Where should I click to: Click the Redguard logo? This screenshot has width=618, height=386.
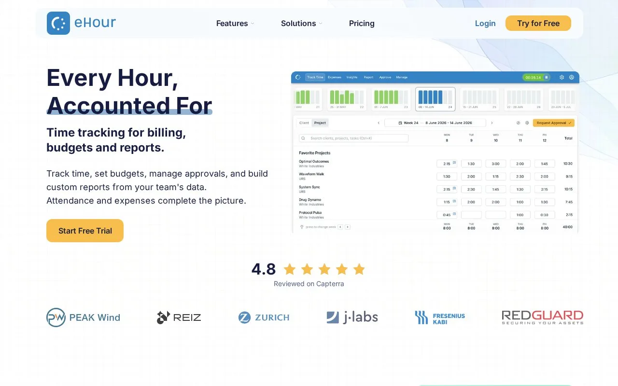(543, 317)
